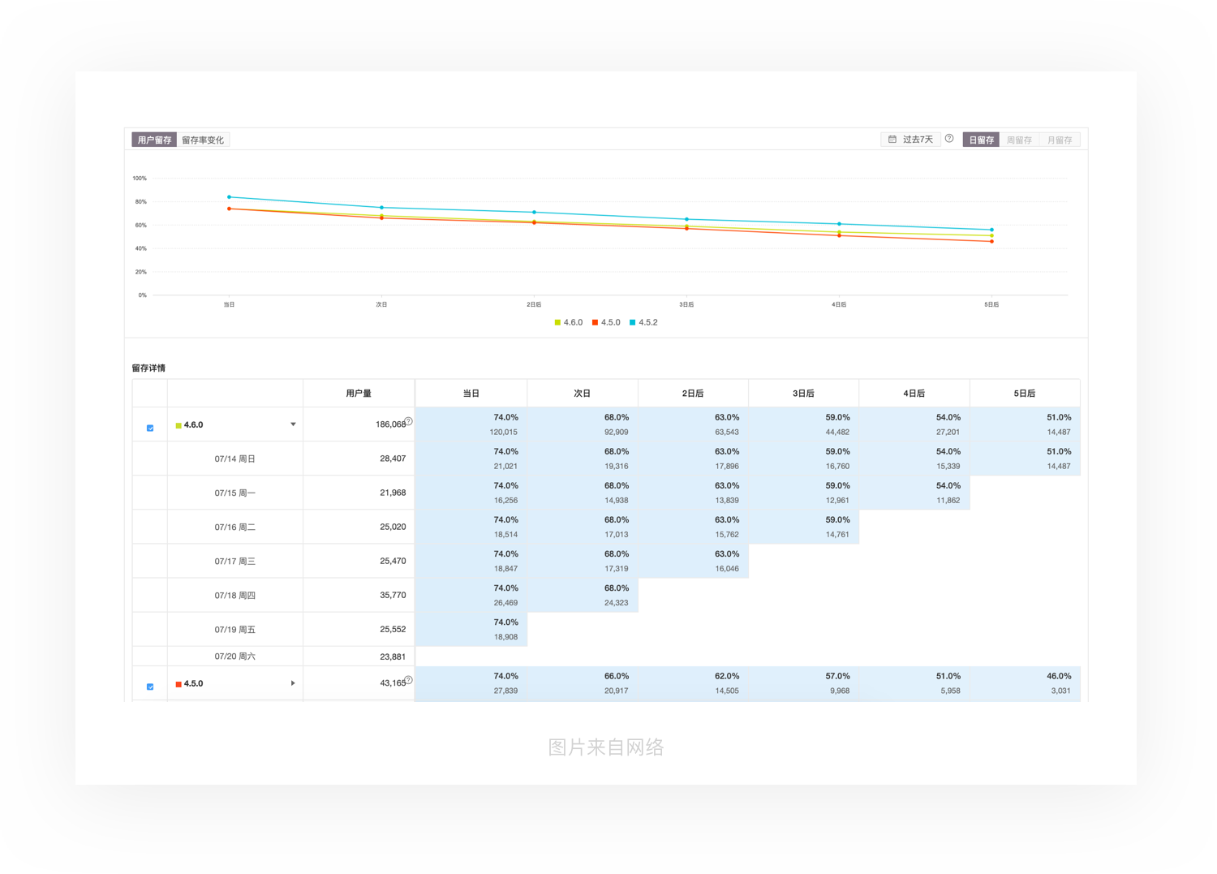Click the 4.5.2 5日后 data point on chart
This screenshot has height=874, width=1217.
point(991,230)
